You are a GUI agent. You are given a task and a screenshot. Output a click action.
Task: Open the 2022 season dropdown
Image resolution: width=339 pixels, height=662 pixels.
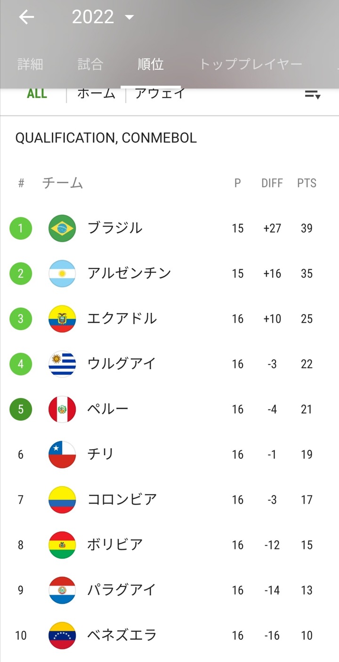(103, 17)
